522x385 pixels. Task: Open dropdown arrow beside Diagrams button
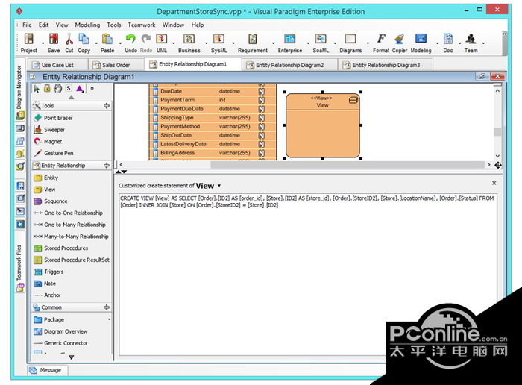coord(368,43)
